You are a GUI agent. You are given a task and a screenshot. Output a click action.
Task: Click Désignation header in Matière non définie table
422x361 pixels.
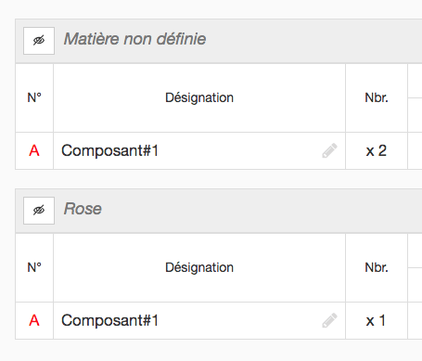tap(199, 97)
